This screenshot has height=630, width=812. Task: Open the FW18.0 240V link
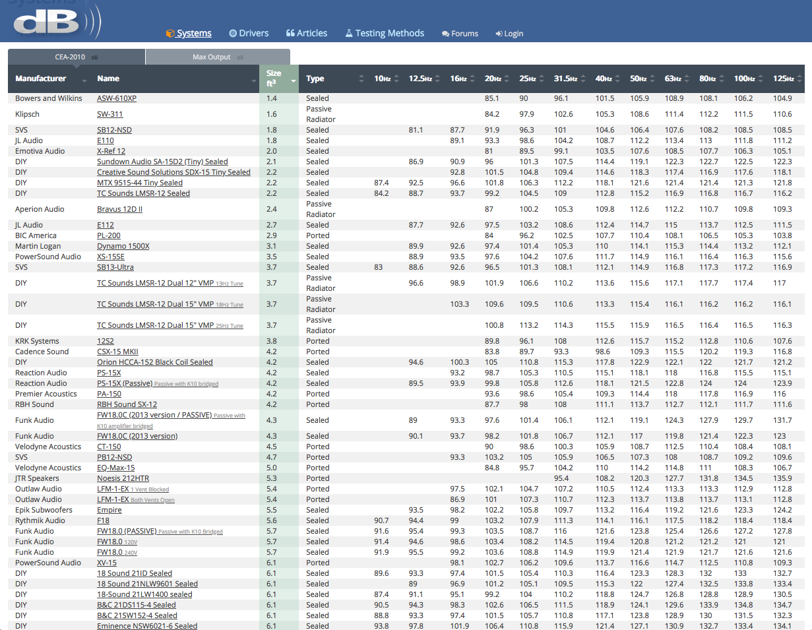(x=117, y=552)
